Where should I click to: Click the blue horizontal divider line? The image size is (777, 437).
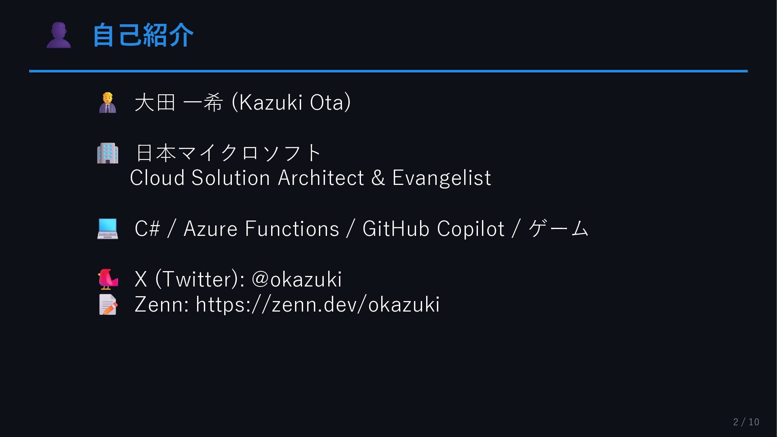[x=388, y=71]
